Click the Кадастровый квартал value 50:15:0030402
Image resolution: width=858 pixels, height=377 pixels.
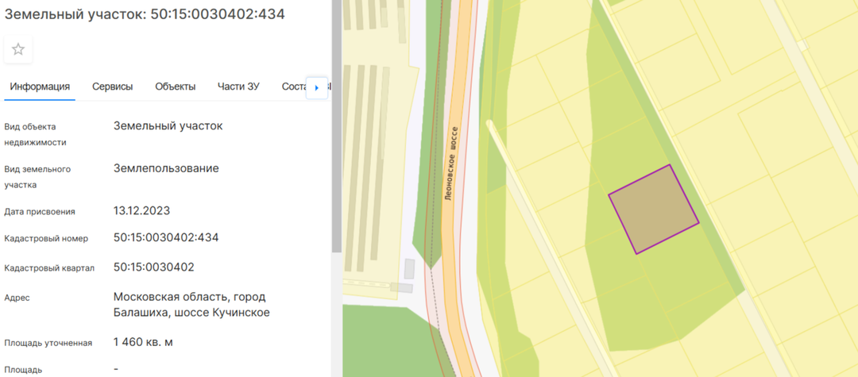[154, 267]
